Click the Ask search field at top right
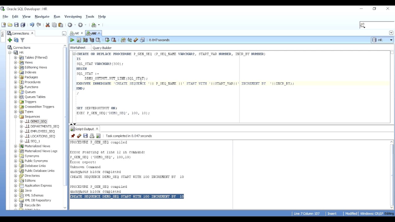Image resolution: width=395 pixels, height=222 pixels. (x=377, y=25)
